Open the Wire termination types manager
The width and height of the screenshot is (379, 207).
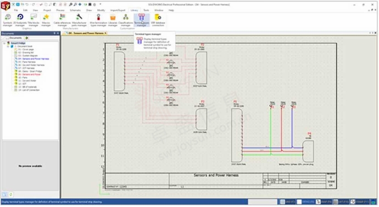coord(98,20)
